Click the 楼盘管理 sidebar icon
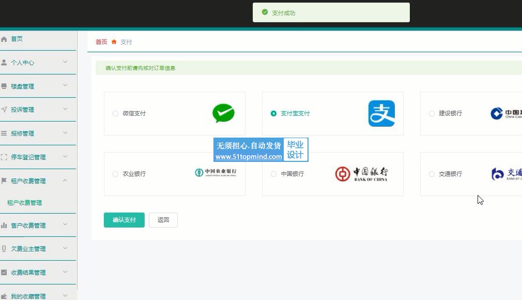 (4, 86)
